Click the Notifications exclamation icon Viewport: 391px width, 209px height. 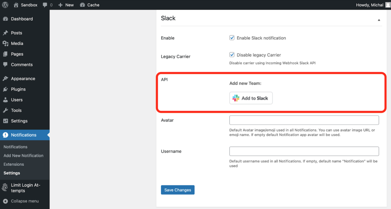coord(5,135)
